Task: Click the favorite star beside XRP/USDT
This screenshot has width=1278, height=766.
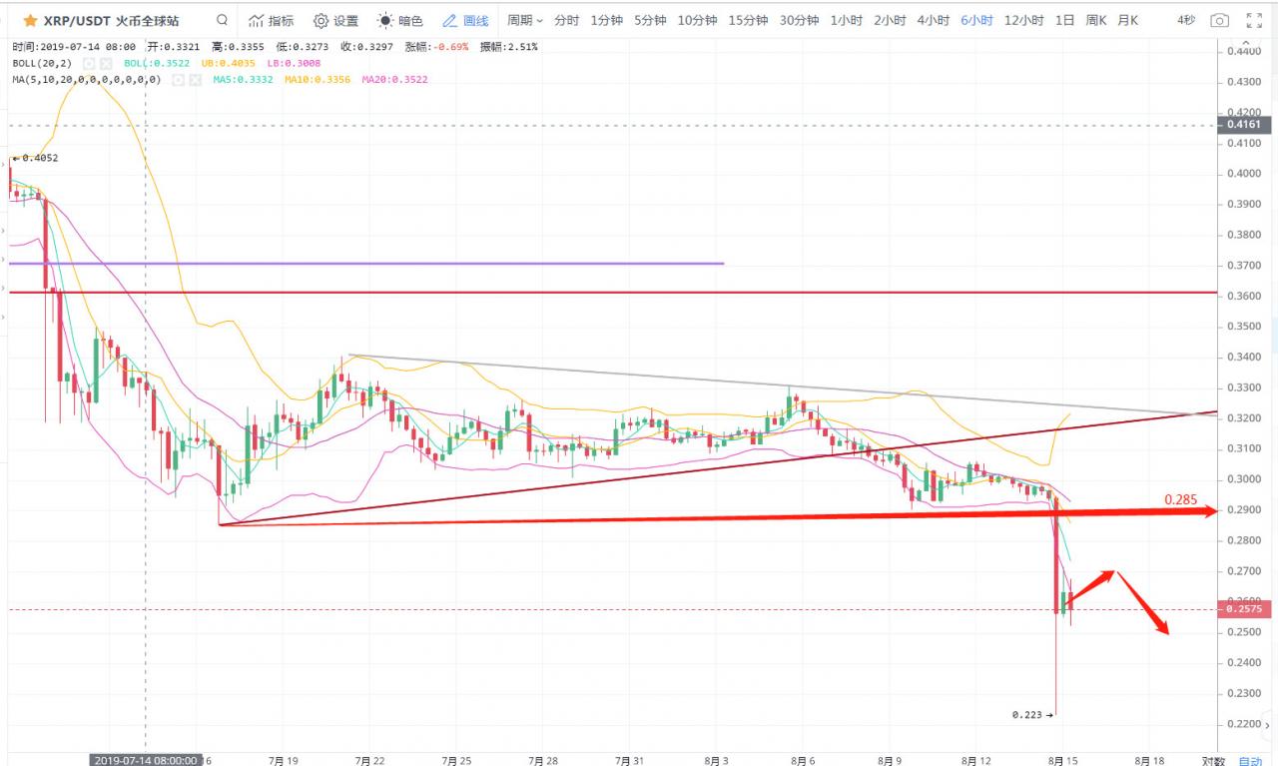Action: pyautogui.click(x=30, y=20)
